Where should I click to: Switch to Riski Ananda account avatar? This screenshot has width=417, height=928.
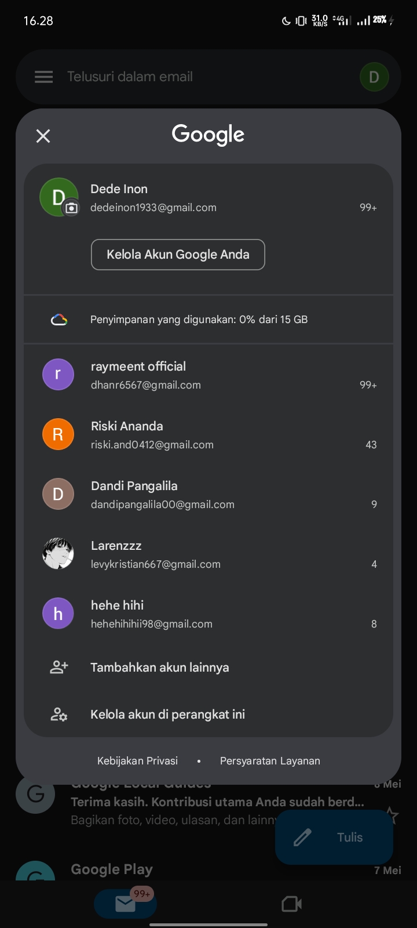pos(58,434)
